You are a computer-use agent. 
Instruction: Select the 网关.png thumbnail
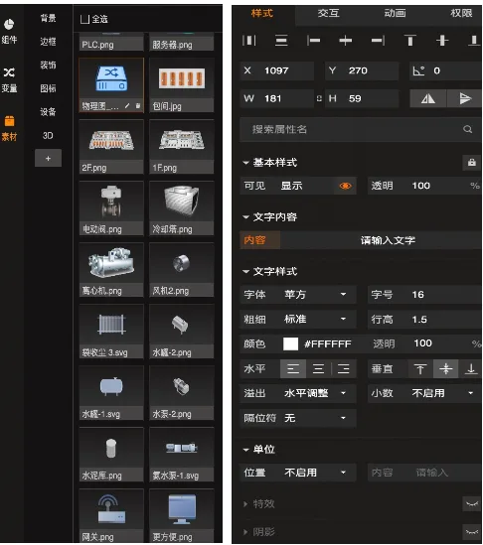[111, 516]
